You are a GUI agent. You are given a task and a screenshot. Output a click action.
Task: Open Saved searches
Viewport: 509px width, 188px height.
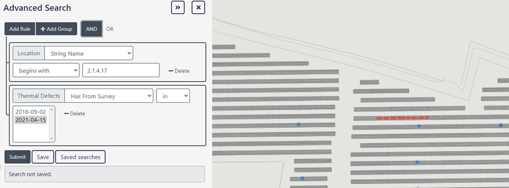click(81, 157)
